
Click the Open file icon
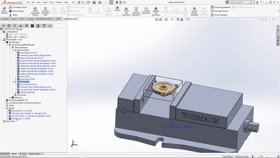pyautogui.click(x=88, y=2)
